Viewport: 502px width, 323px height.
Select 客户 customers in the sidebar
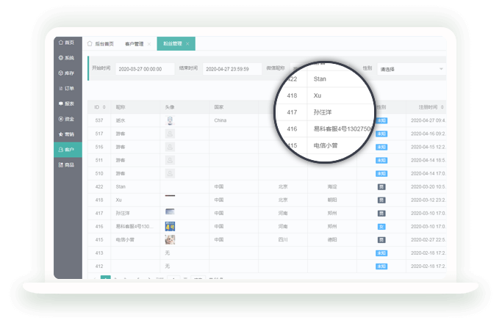tap(68, 150)
